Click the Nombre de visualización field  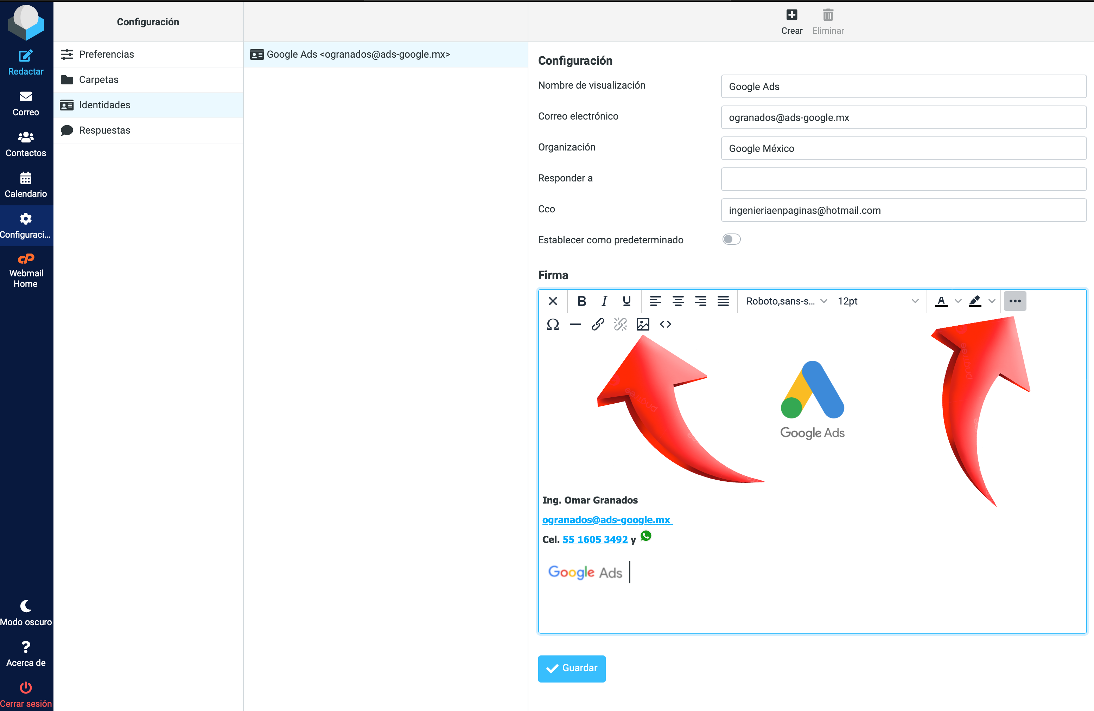[x=903, y=87]
